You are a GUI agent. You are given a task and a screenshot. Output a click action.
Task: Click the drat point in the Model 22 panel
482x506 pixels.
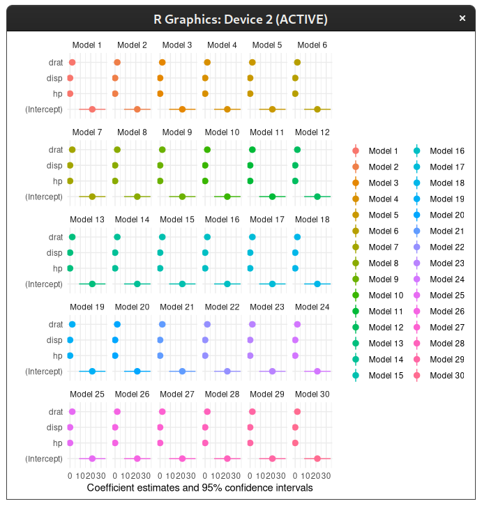207,324
